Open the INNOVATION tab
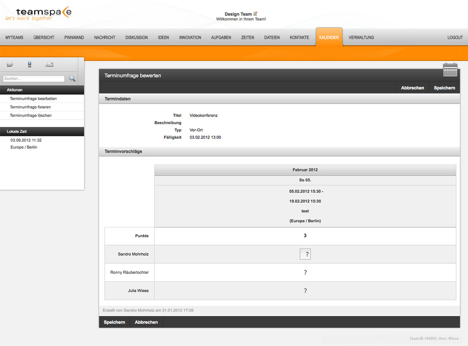The image size is (468, 346). coord(190,37)
